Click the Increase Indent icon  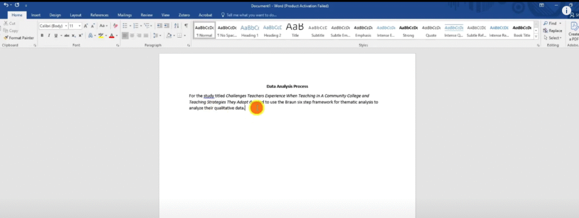coord(167,26)
